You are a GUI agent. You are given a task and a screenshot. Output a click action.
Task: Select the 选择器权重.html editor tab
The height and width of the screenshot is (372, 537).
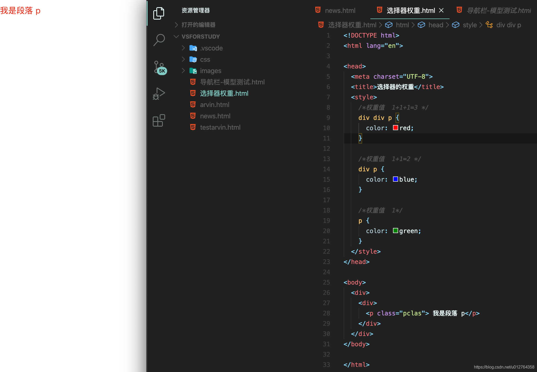tap(410, 10)
